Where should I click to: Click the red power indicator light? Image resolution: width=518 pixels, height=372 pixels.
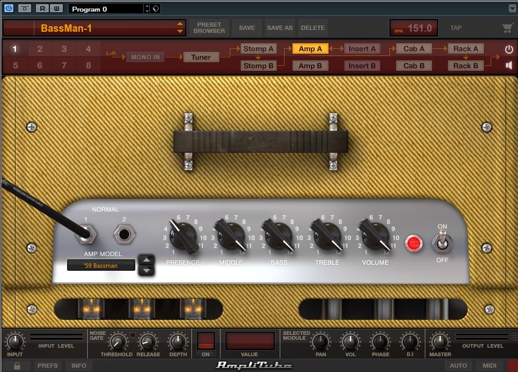click(414, 243)
